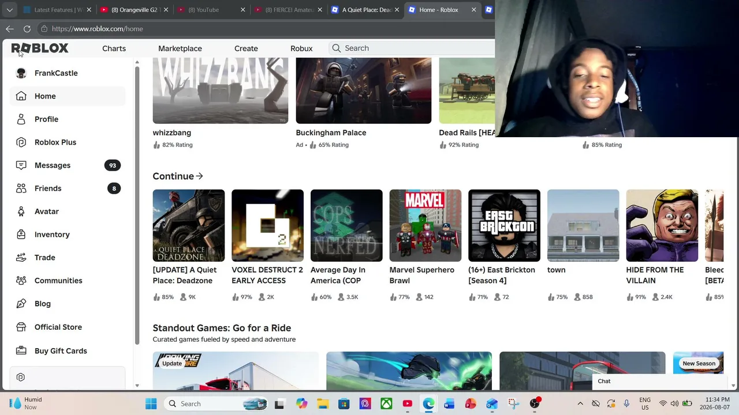Click the Roblox search field

[x=412, y=48]
